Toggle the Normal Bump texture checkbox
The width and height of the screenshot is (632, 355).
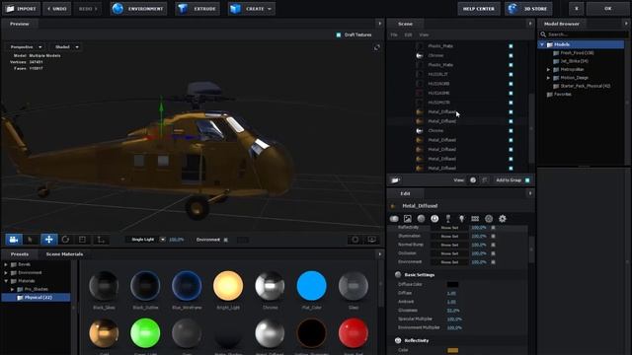point(493,245)
